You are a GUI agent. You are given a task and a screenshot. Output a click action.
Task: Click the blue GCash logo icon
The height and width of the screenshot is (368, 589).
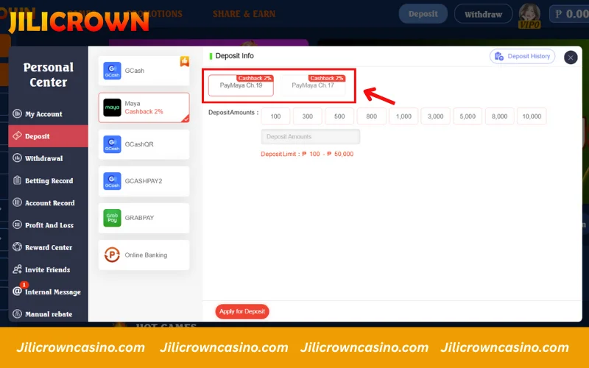(113, 71)
